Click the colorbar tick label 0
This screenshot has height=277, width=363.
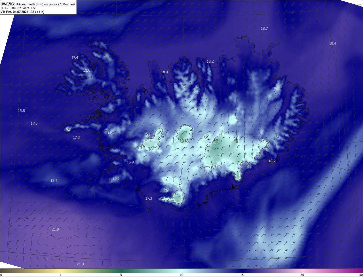coord(1,275)
